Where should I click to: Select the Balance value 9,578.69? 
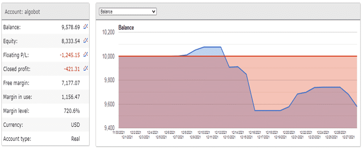[x=70, y=27]
